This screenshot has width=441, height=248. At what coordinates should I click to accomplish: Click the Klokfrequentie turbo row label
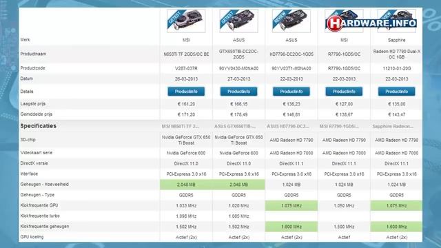pyautogui.click(x=40, y=216)
